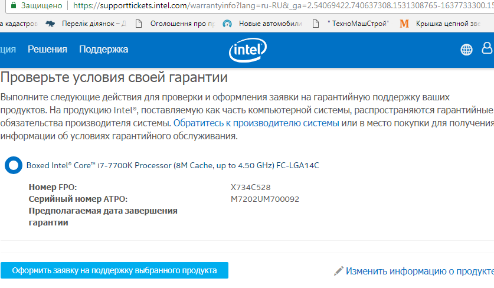Screen dimensions: 494x288
Task: Open the Оголошення про bookmark
Action: click(183, 24)
